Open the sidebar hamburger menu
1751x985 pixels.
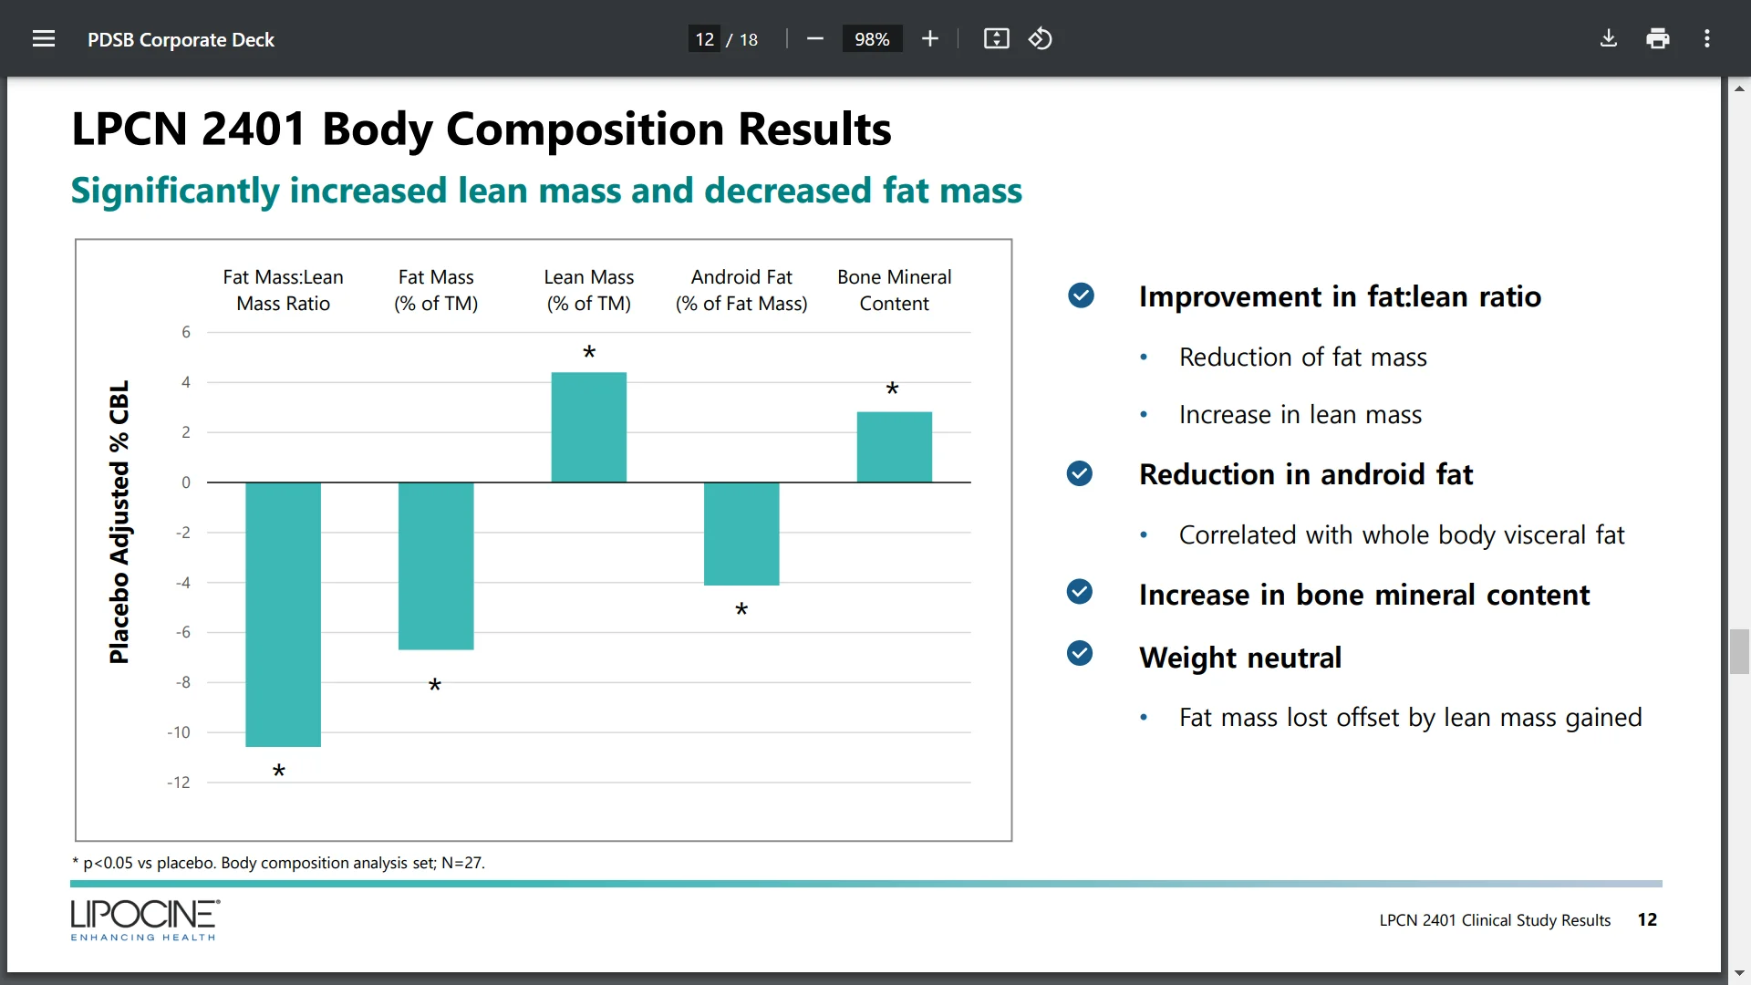(43, 38)
